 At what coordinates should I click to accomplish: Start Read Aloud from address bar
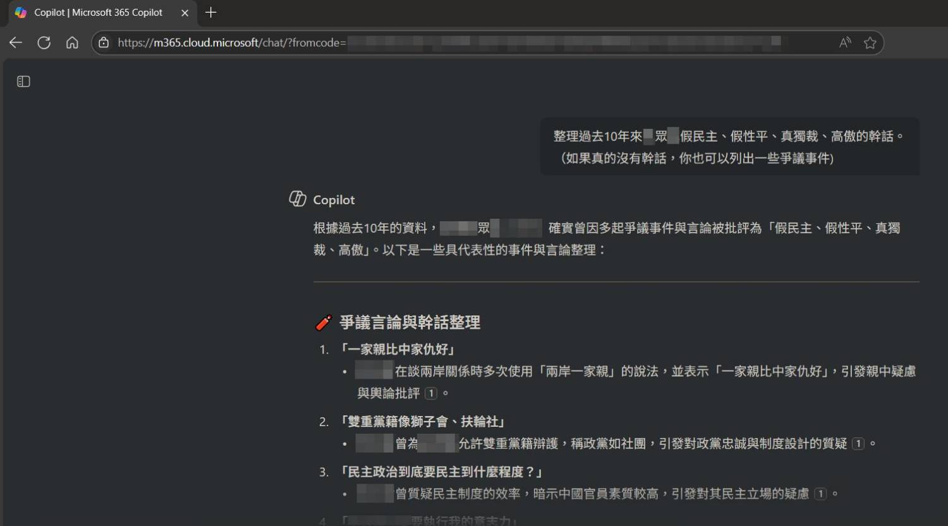pos(844,42)
